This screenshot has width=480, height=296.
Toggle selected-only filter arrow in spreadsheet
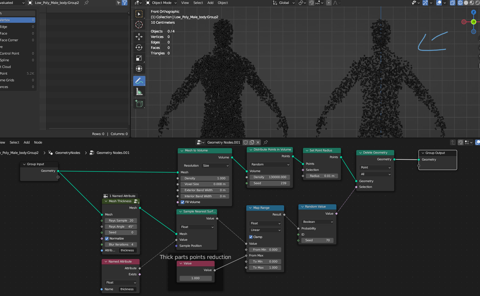coord(119,3)
